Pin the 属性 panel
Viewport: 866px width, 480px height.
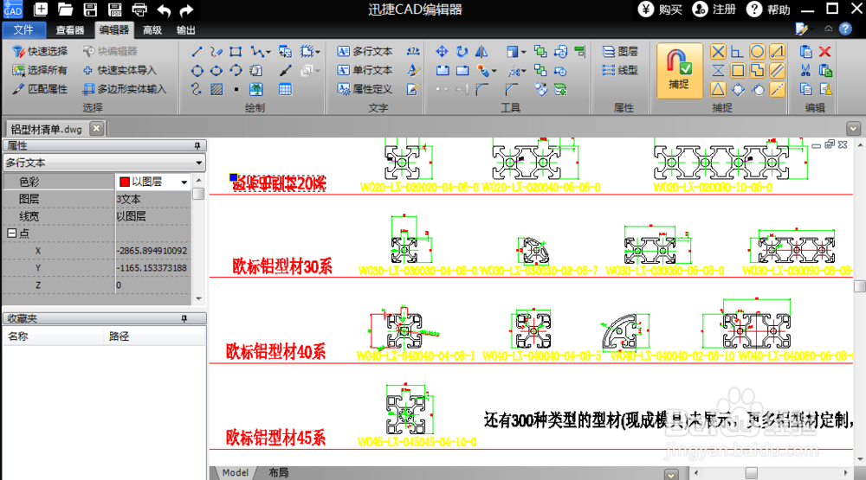(x=197, y=145)
